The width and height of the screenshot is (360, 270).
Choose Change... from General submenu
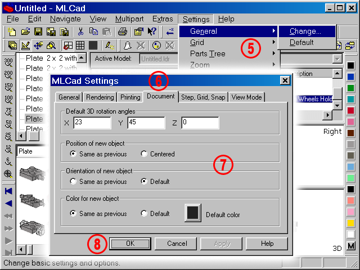[x=307, y=31]
